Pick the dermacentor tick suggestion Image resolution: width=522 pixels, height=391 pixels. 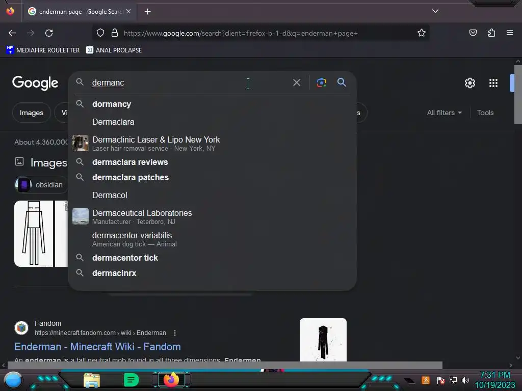pyautogui.click(x=213, y=258)
